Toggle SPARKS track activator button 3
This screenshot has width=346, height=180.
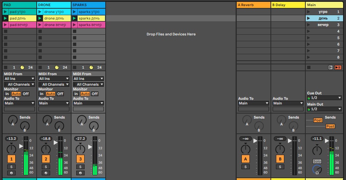coord(80,159)
